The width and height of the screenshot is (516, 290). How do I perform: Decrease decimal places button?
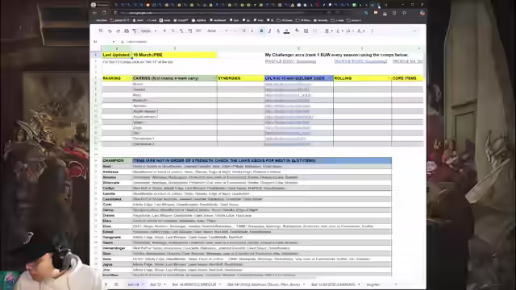(x=181, y=31)
